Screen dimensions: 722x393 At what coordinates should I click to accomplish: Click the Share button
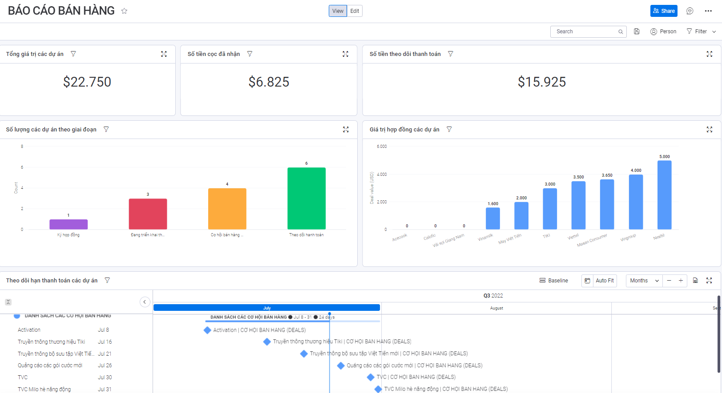[x=663, y=11]
